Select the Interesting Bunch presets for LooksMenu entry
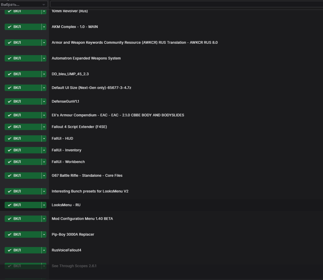The width and height of the screenshot is (323, 280). 90,191
